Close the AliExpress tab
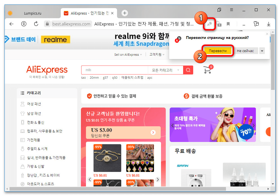 (x=112, y=13)
